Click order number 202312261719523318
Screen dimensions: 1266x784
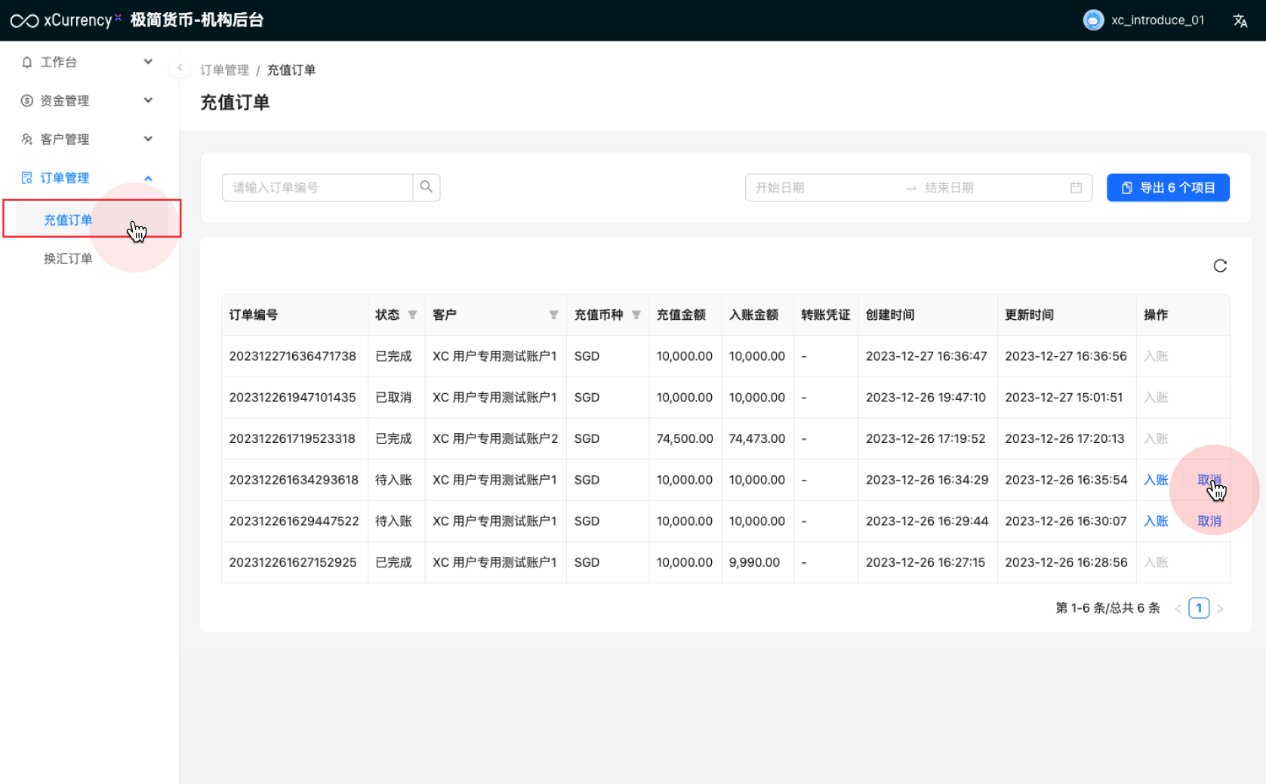pos(292,439)
